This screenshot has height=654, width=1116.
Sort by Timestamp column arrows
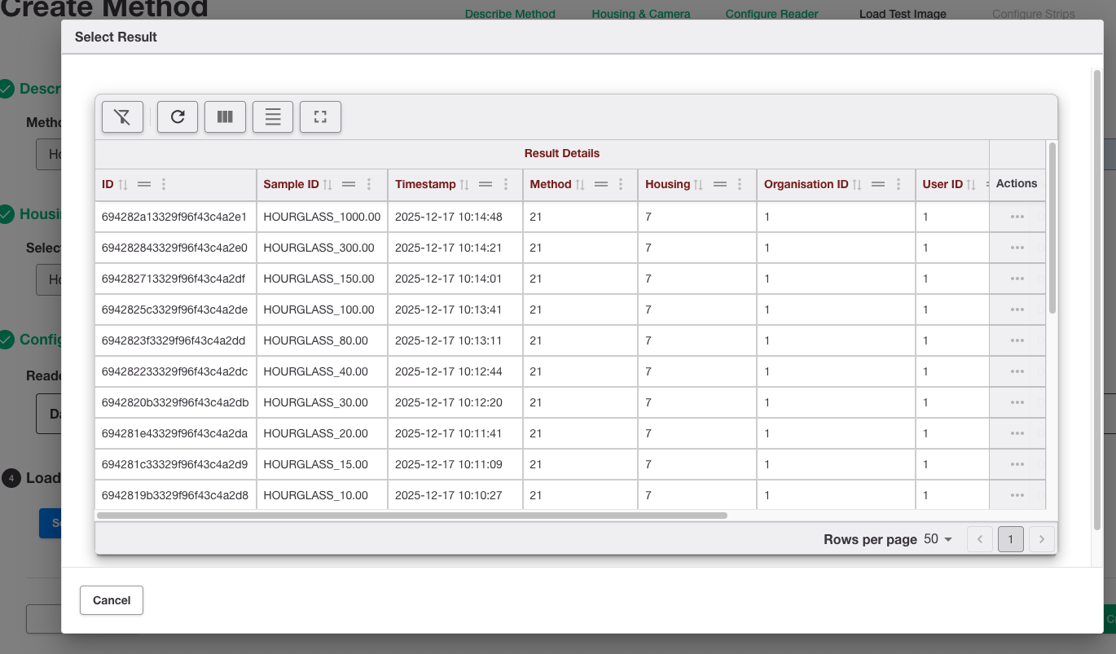coord(464,185)
